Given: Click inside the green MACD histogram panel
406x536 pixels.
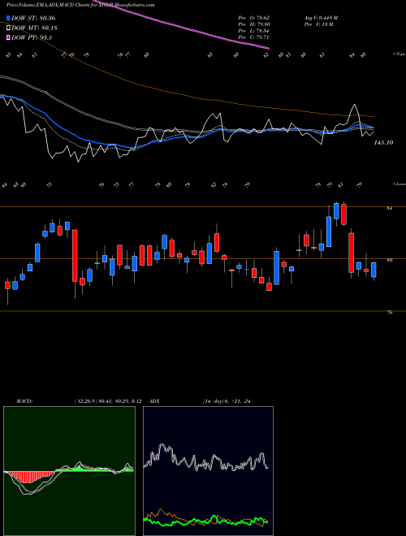Looking at the screenshot, I should (x=69, y=471).
